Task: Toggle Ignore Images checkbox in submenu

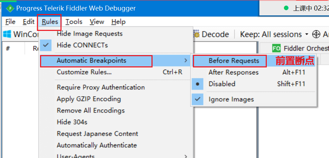Action: tap(198, 99)
